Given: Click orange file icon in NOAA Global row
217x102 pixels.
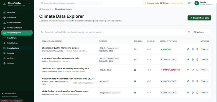Looking at the screenshot, I should click(197, 93).
